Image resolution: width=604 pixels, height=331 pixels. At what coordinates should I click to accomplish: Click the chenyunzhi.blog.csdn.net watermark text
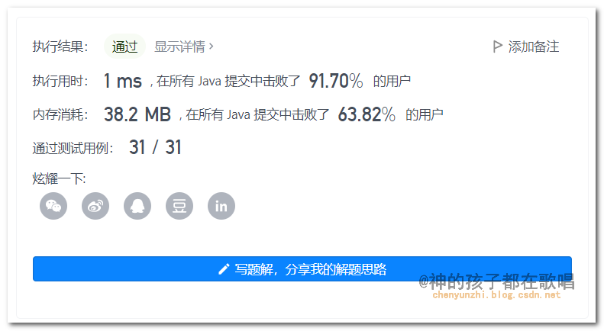tap(496, 295)
